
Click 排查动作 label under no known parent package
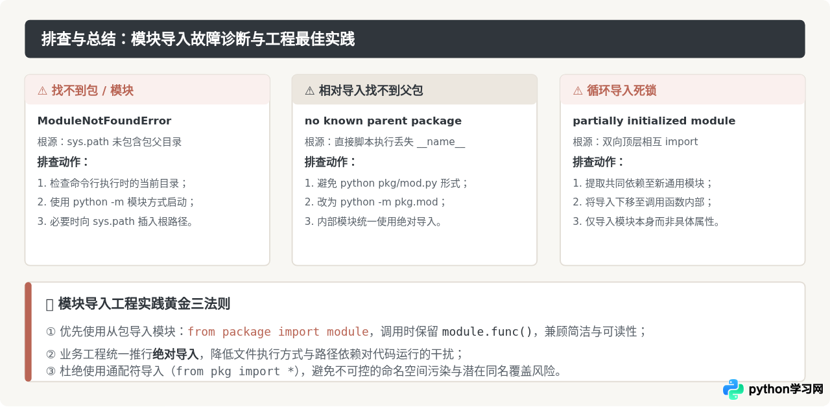click(x=331, y=162)
